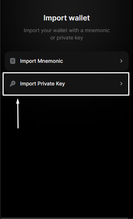This screenshot has height=219, width=133.
Task: Click the subtitle line "Import your wallet with a mnemonic"
Action: tap(66, 30)
